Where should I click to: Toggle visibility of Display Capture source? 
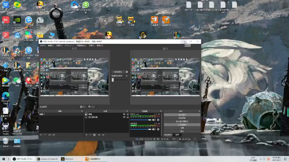click(x=124, y=117)
